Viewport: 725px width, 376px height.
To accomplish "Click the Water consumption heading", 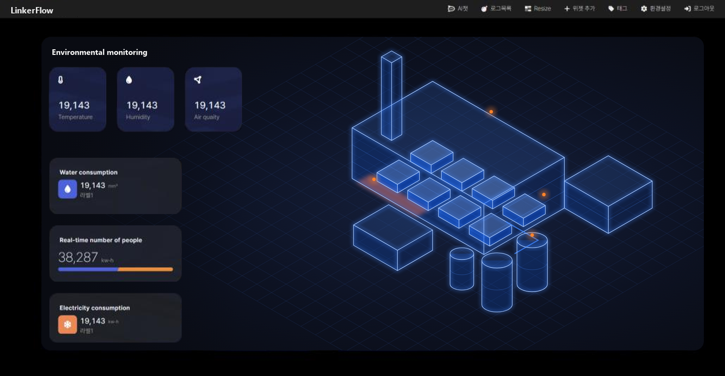I will [x=88, y=173].
